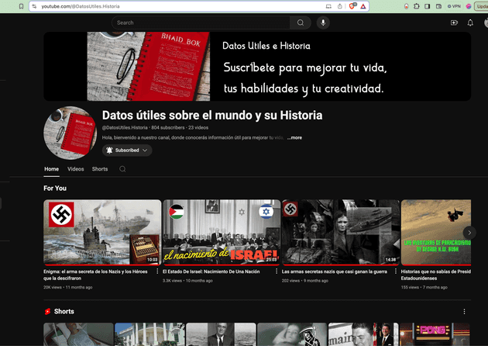
Task: Toggle the browser sidebar panel icon
Action: pos(428,6)
